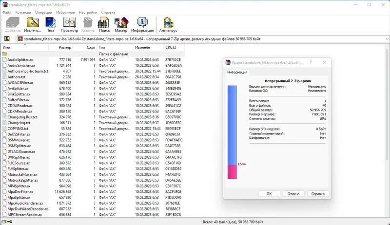Select the FLVSplitter.ax row
Image resolution: width=390 pixels, height=225 pixels.
(94, 169)
